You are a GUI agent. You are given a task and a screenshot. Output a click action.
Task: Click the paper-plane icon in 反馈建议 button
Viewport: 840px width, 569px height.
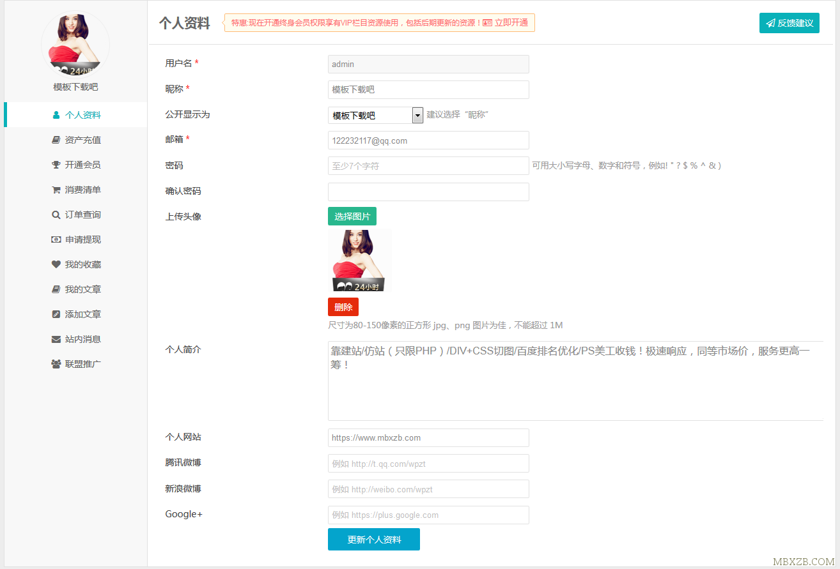pyautogui.click(x=772, y=22)
